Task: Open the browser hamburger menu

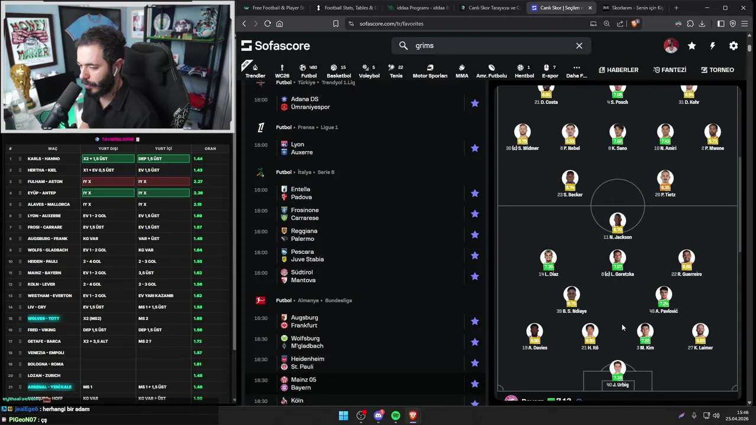Action: point(745,24)
